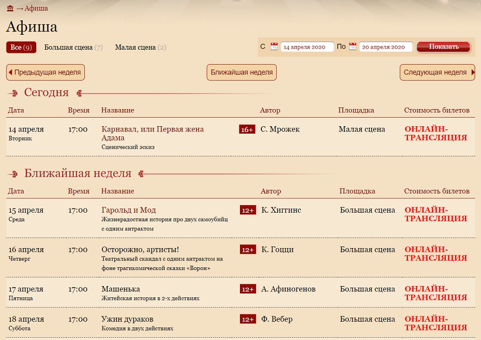Focus the 20 апреля 2020 end date field
Viewport: 481px width, 340px height.
tap(386, 47)
